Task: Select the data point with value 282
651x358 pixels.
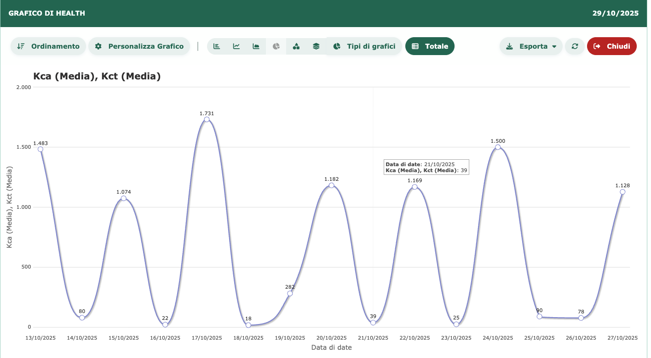Action: pyautogui.click(x=290, y=293)
